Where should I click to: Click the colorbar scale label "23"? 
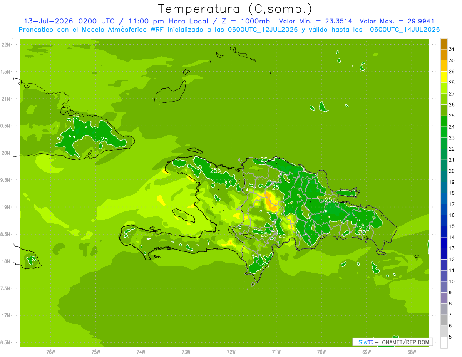[x=452, y=137]
